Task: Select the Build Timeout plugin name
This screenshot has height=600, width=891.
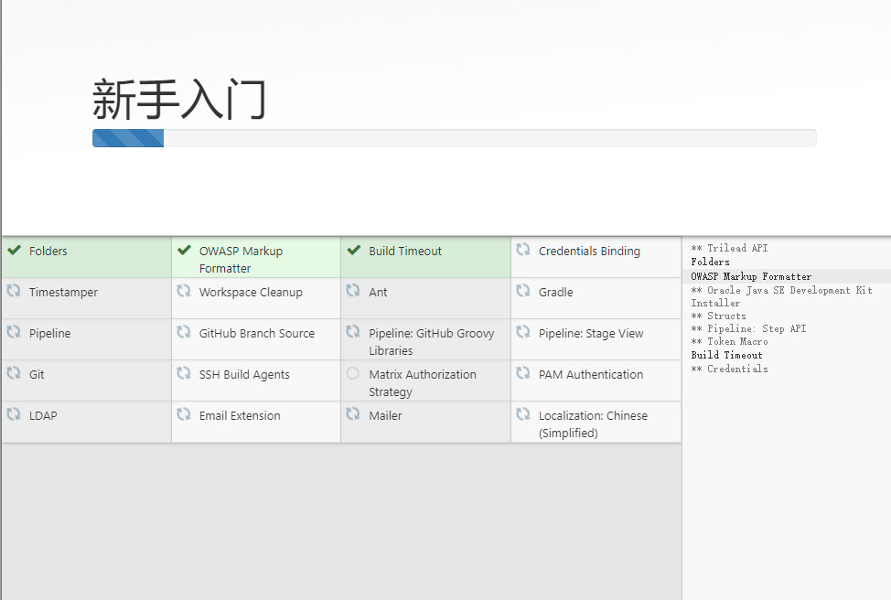Action: click(405, 252)
